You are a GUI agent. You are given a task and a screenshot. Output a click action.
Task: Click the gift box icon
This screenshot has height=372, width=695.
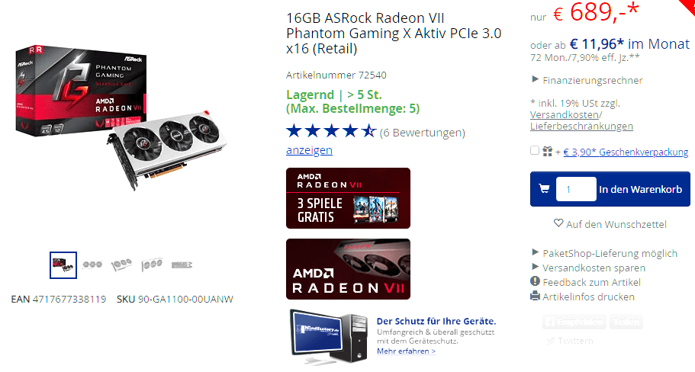[548, 152]
